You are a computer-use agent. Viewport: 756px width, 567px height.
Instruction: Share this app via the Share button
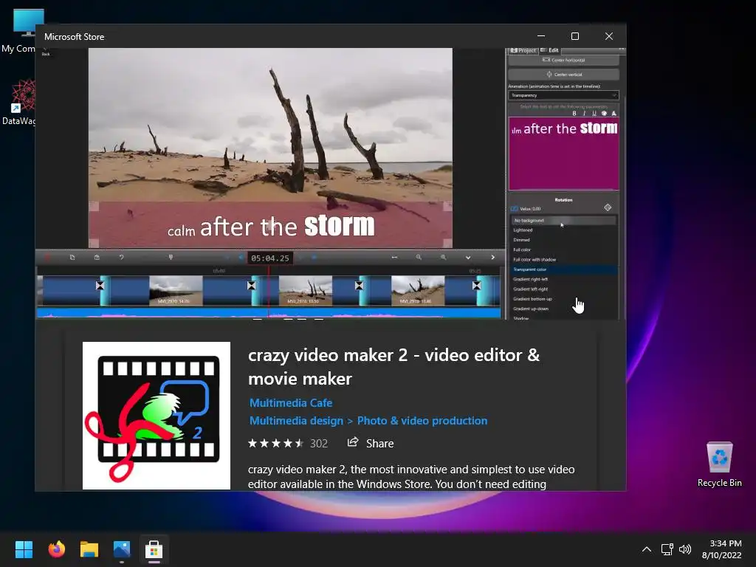(371, 443)
